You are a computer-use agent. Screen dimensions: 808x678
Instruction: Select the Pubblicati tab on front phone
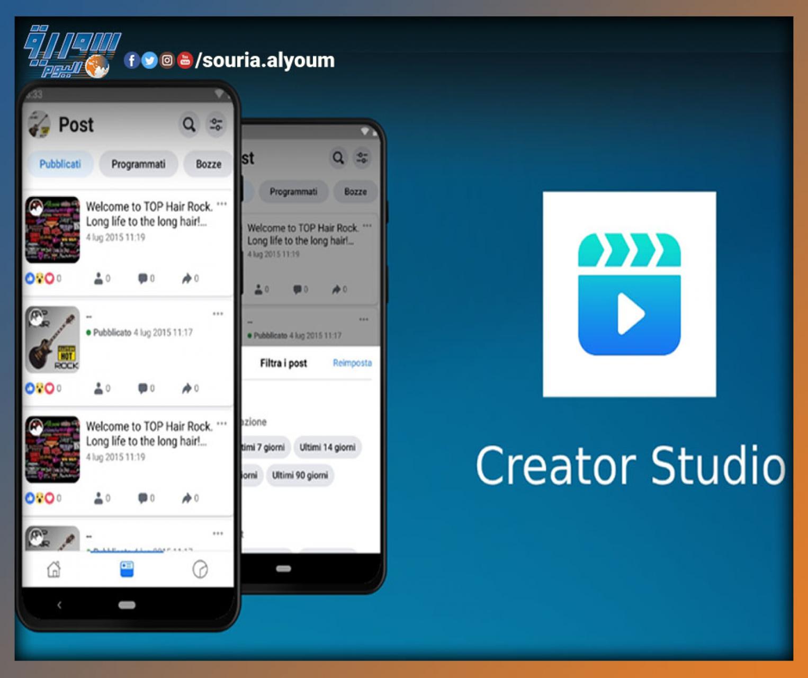(60, 164)
